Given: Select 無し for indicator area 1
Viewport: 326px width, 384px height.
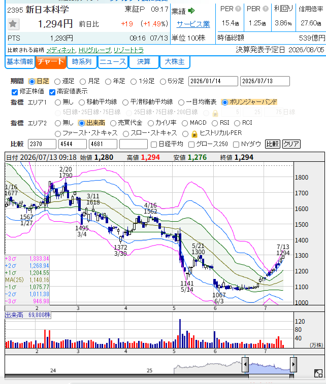Looking at the screenshot, I should [x=57, y=102].
